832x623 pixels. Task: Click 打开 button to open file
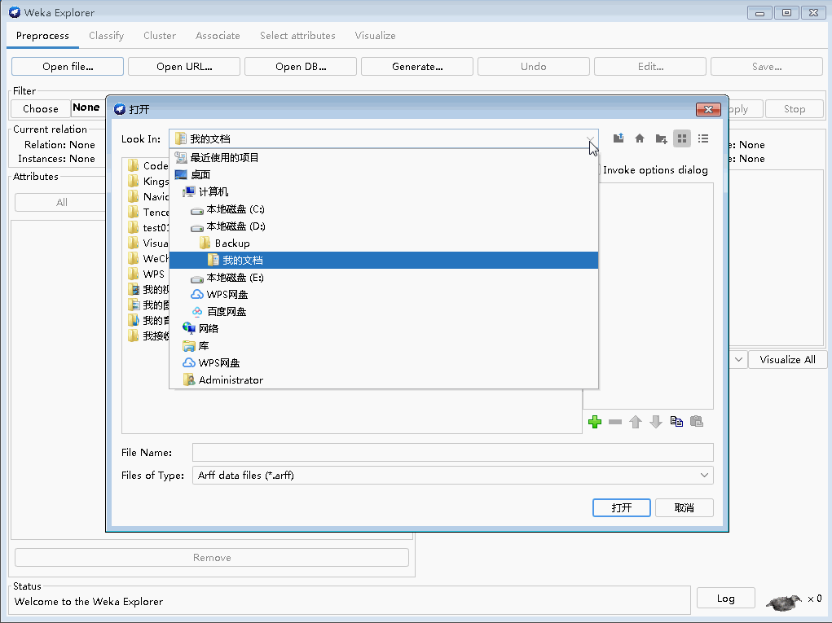click(621, 507)
